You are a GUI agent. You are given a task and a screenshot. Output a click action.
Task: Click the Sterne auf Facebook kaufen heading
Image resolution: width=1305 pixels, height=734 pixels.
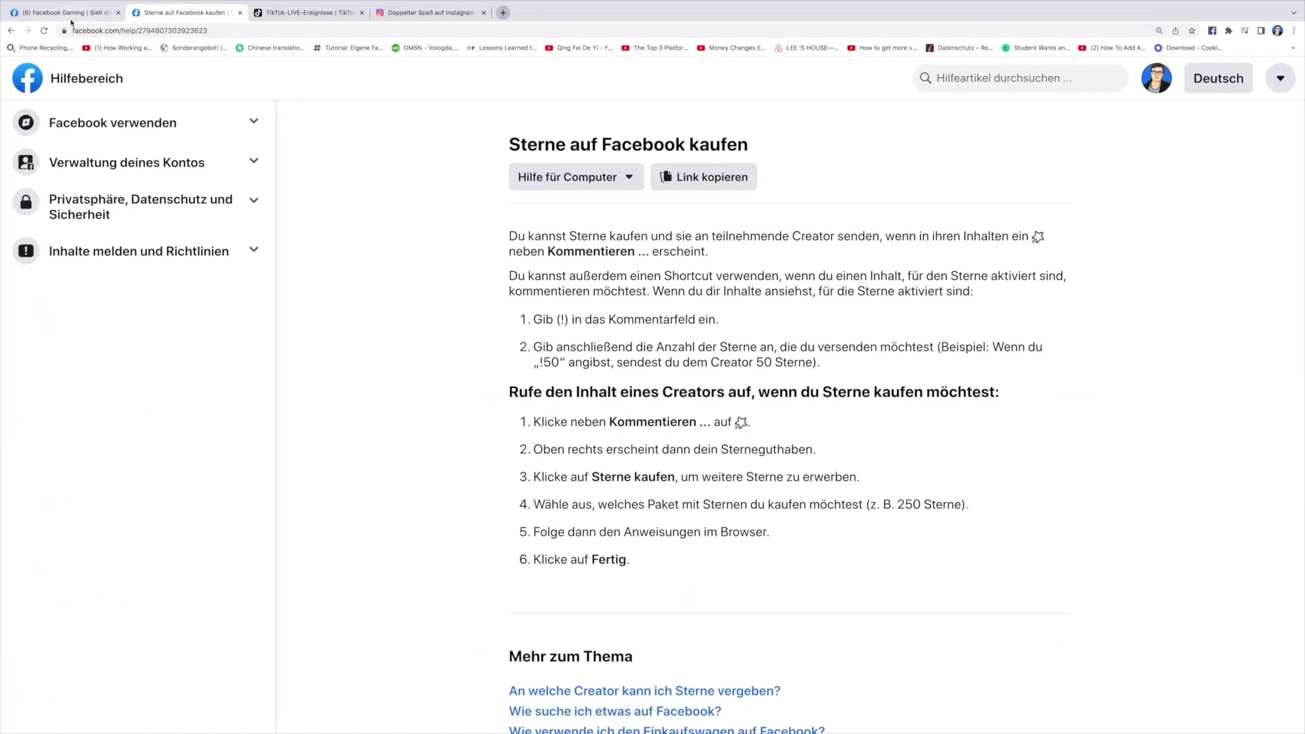point(628,144)
